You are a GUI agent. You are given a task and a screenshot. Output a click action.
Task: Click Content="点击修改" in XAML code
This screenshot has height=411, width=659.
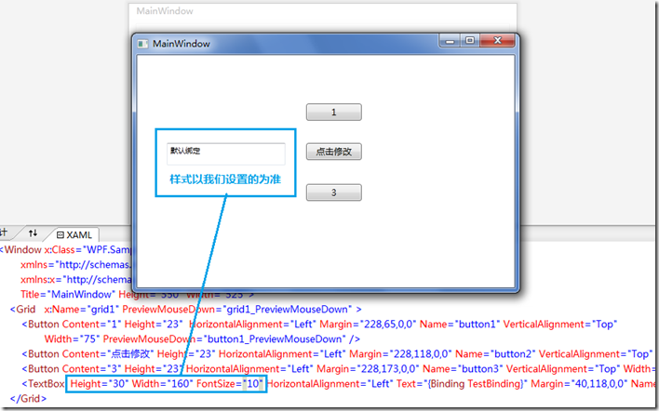(x=108, y=354)
